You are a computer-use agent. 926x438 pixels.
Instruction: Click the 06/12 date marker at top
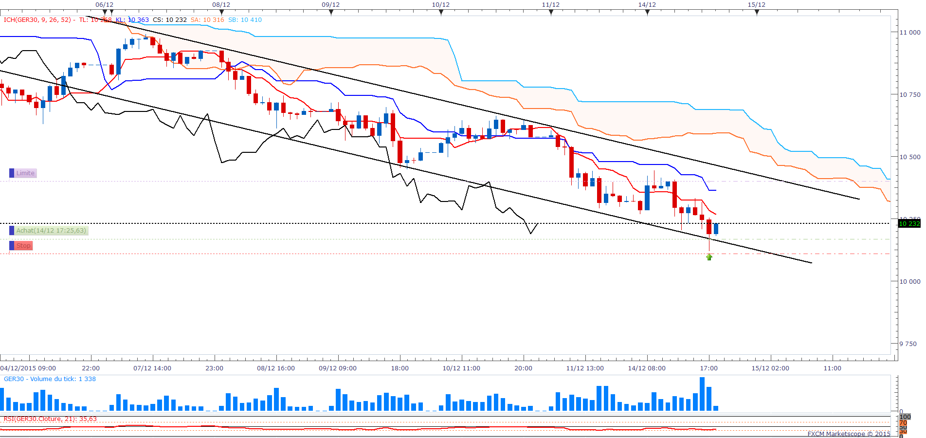pyautogui.click(x=104, y=5)
